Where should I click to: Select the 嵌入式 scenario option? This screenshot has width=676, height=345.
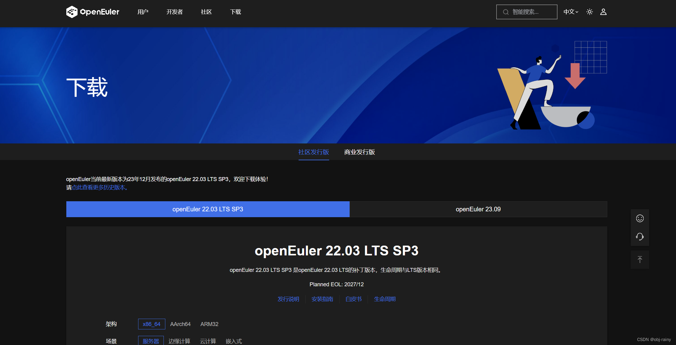click(234, 341)
